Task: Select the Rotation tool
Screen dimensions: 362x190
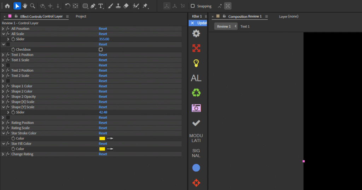Action: click(x=68, y=6)
